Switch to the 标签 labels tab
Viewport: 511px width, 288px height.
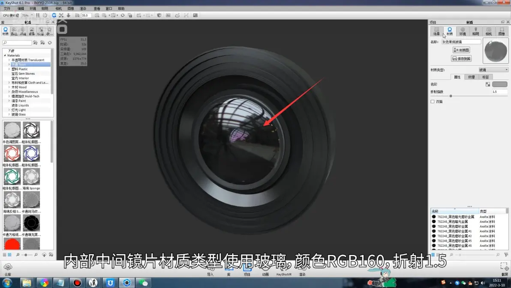[x=485, y=77]
